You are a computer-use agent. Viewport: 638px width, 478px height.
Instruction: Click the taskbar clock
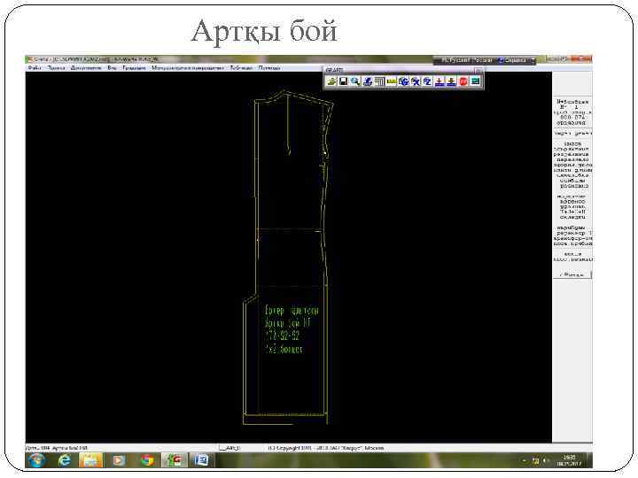tap(569, 460)
